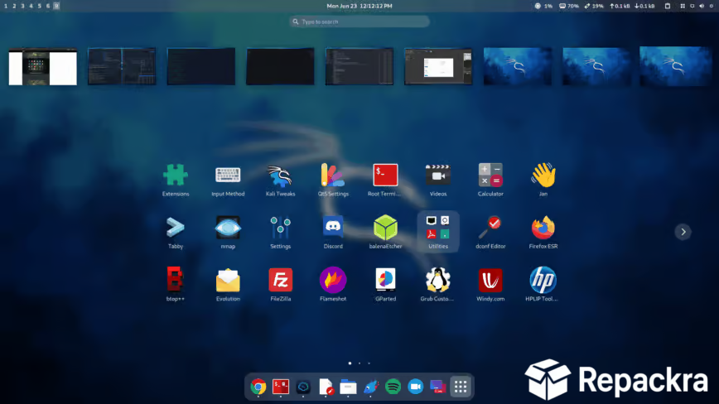Select workspace 5 in top bar

coord(40,6)
